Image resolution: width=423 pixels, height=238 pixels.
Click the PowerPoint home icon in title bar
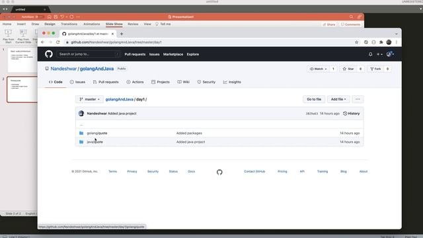coord(50,17)
